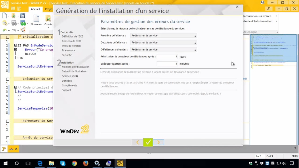Image resolution: width=299 pixels, height=168 pixels.
Task: Go to the Fichiers de l'installation step
Action: click(x=75, y=67)
